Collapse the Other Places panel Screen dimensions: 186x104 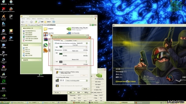coord(40,45)
